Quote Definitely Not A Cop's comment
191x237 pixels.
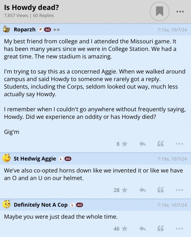click(x=161, y=228)
